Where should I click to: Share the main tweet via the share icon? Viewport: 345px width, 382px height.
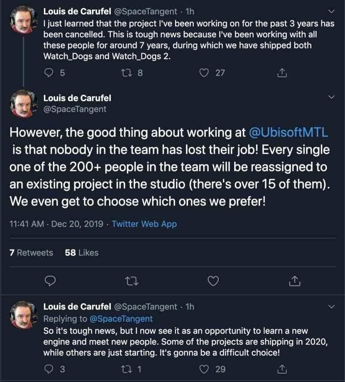click(x=295, y=281)
